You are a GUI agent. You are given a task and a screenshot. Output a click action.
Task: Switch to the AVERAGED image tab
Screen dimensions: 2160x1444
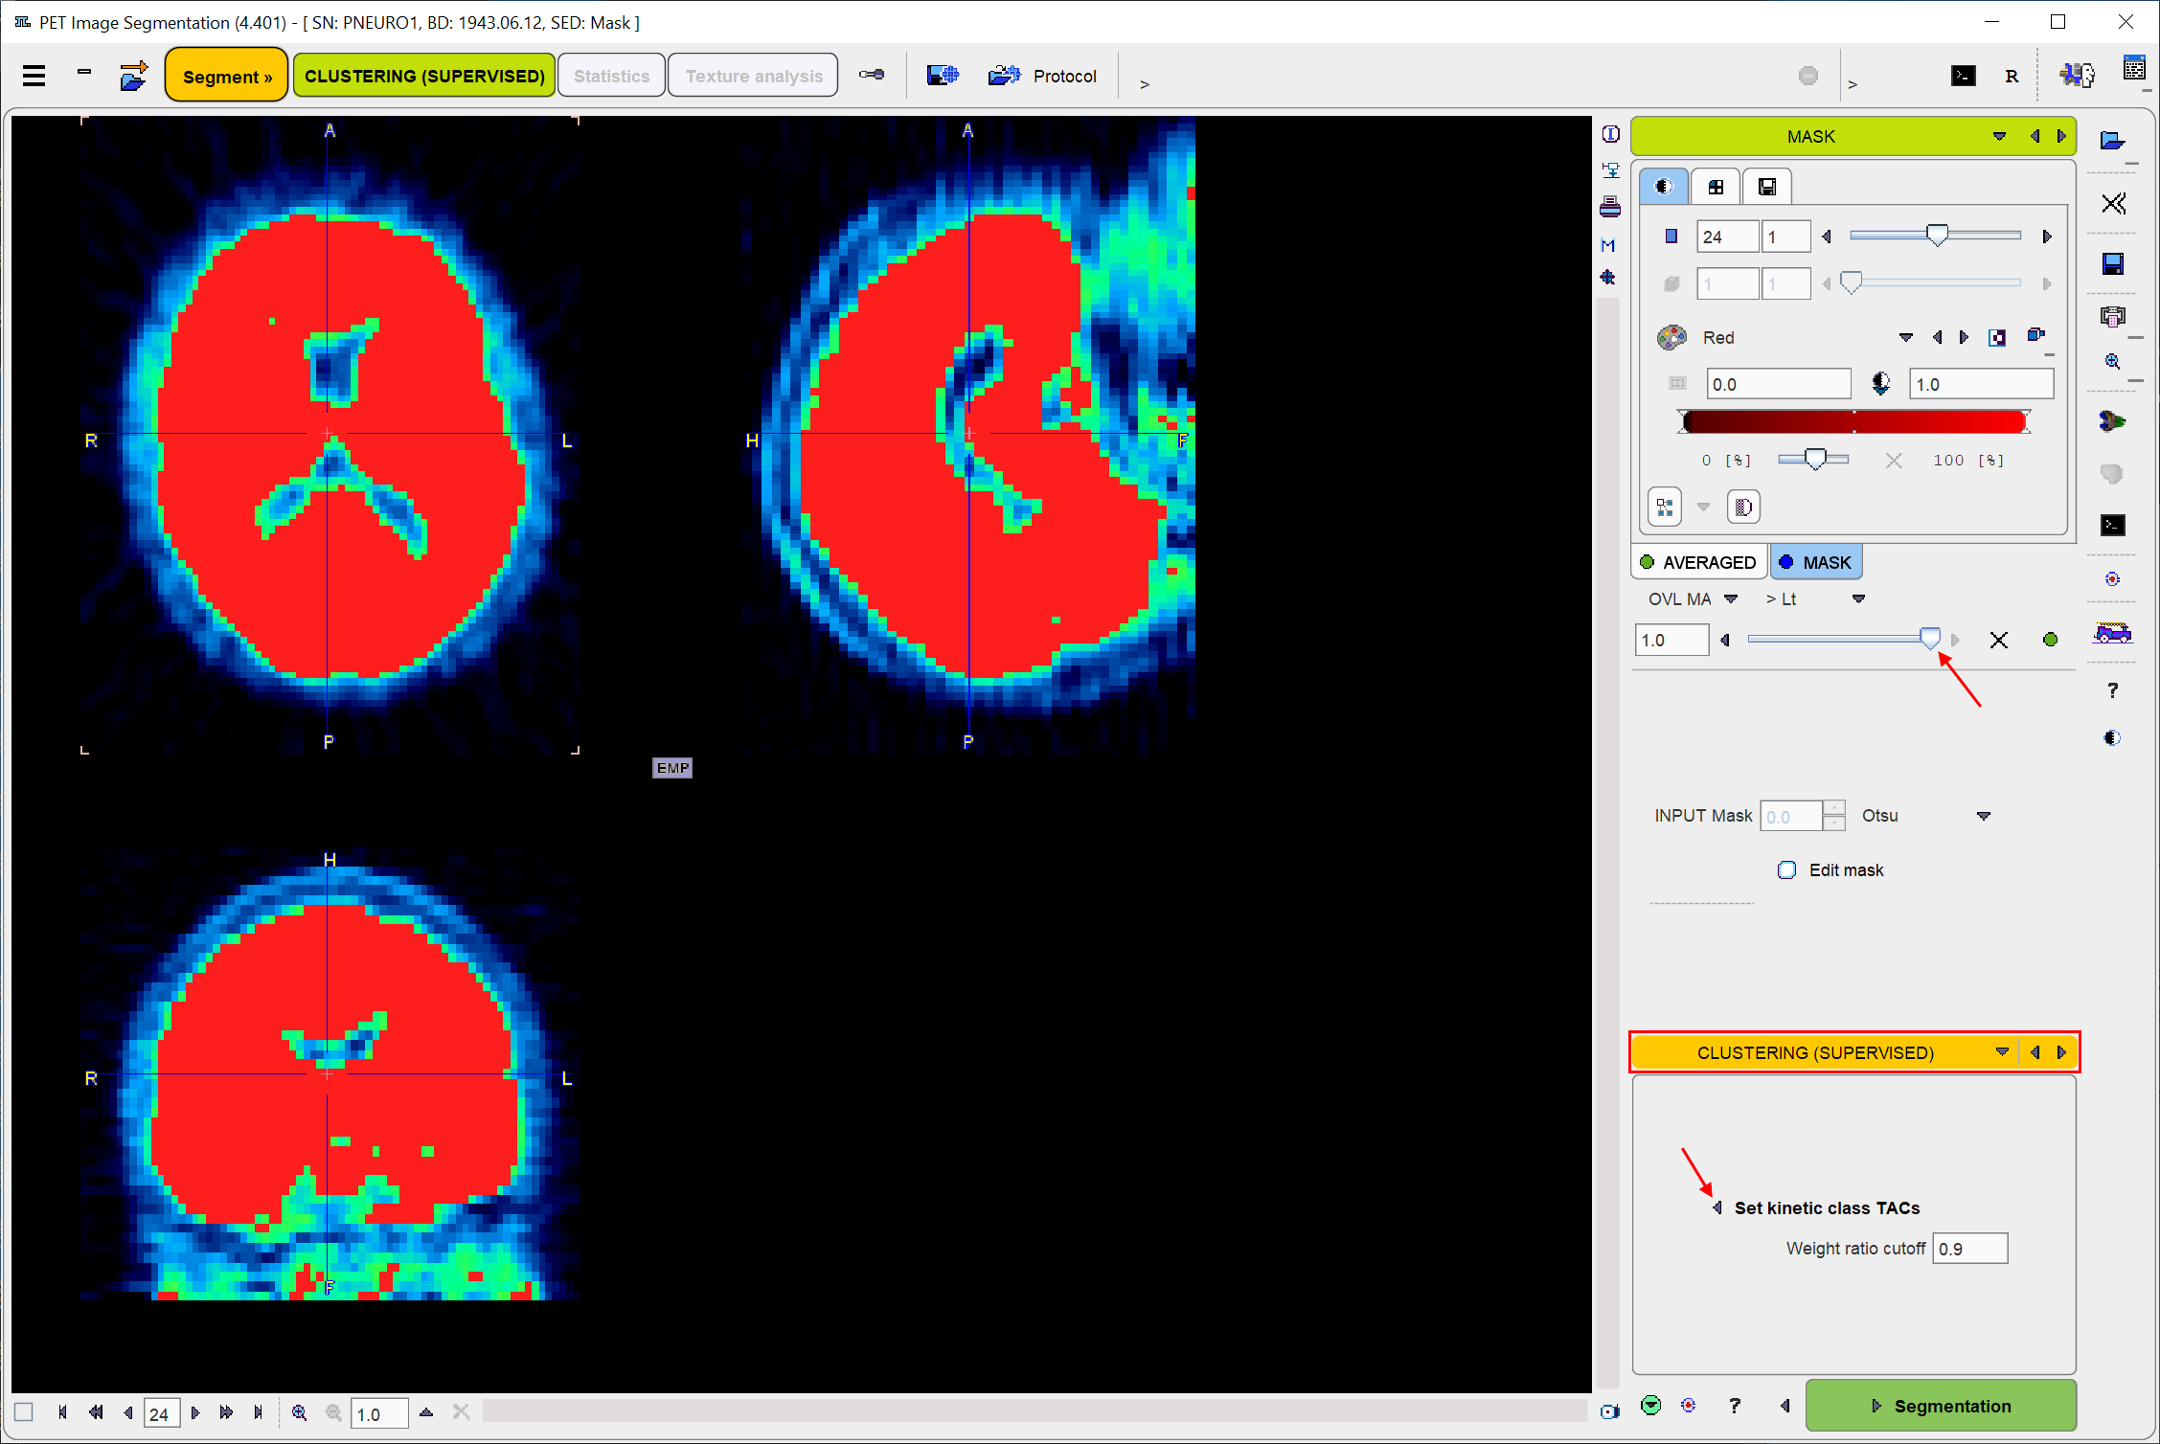click(x=1698, y=562)
